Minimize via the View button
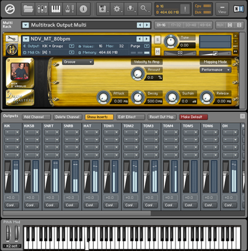This screenshot has width=248, height=251. 222,9
